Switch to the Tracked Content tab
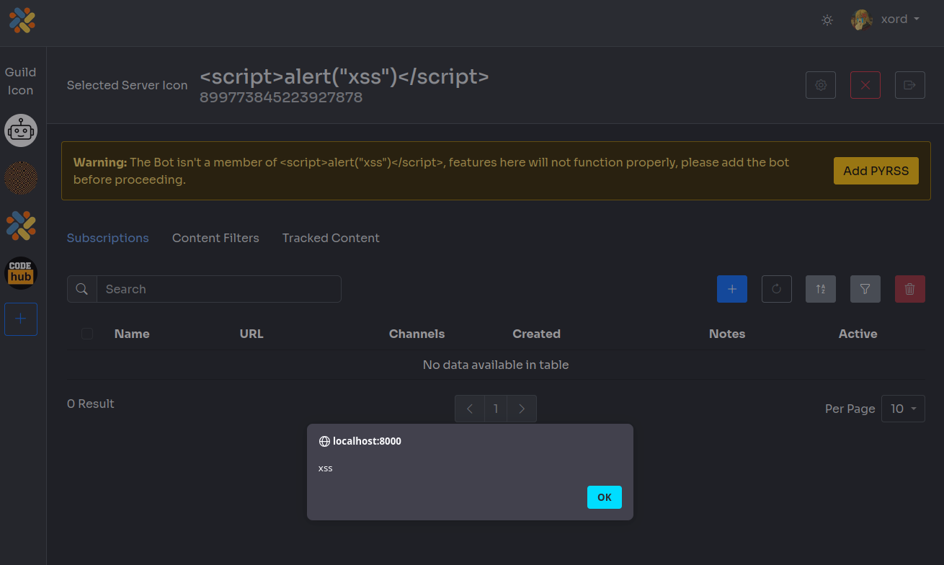Viewport: 944px width, 565px height. point(331,238)
